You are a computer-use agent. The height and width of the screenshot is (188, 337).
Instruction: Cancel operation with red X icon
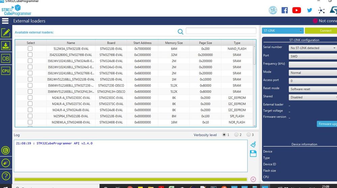point(253,180)
